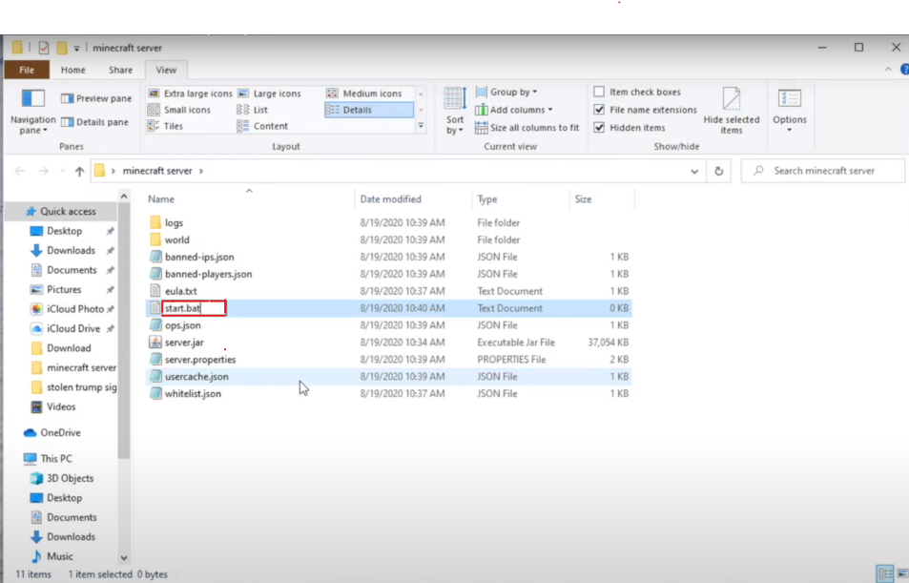This screenshot has width=909, height=583.
Task: Go forward in folder history
Action: (x=44, y=171)
